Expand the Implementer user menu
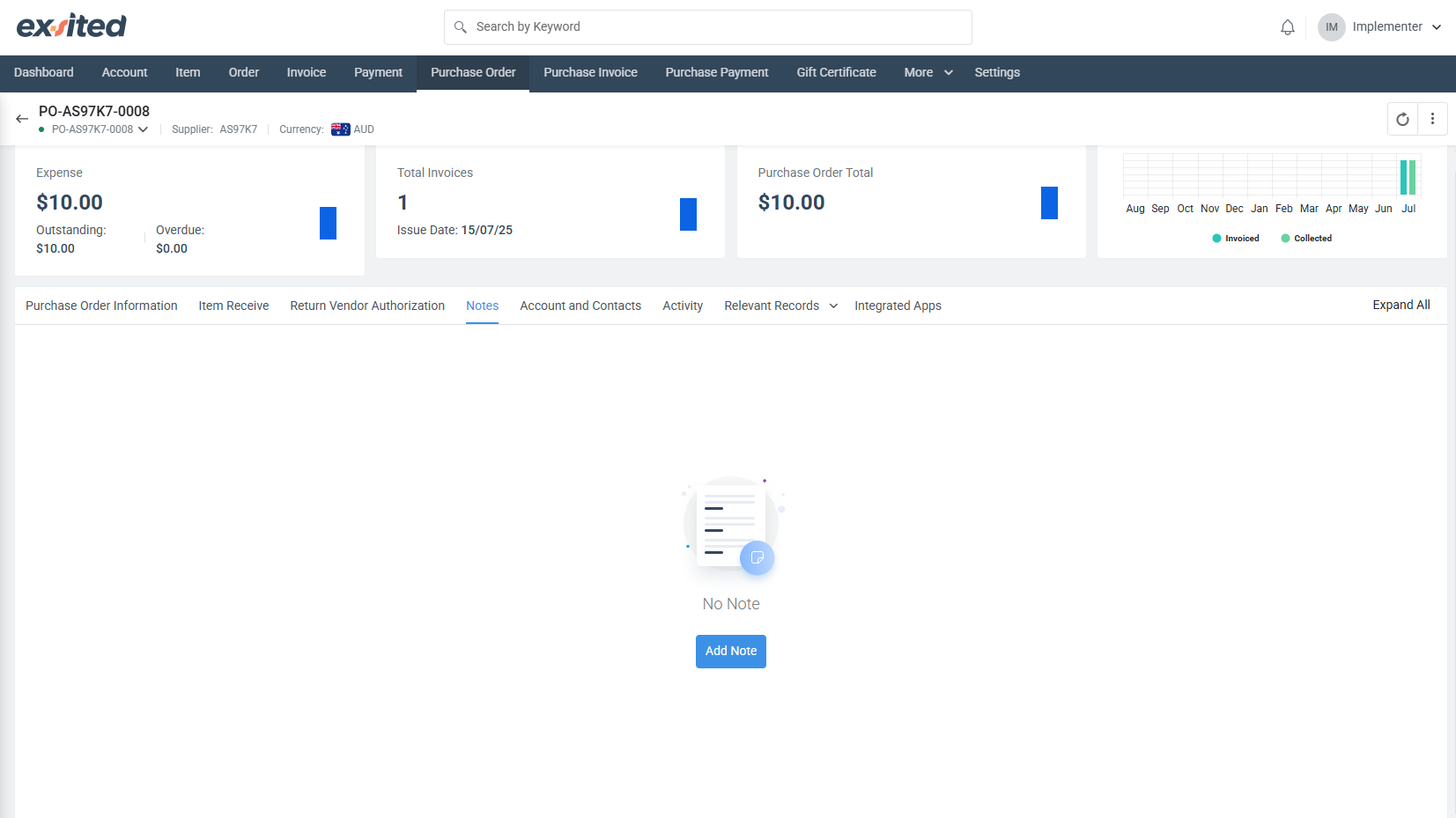Viewport: 1456px width, 818px height. 1436,27
